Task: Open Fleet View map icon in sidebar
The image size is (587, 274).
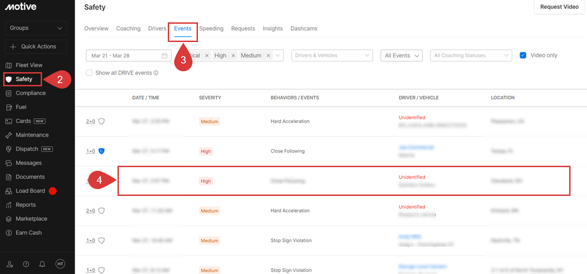Action: pyautogui.click(x=8, y=65)
